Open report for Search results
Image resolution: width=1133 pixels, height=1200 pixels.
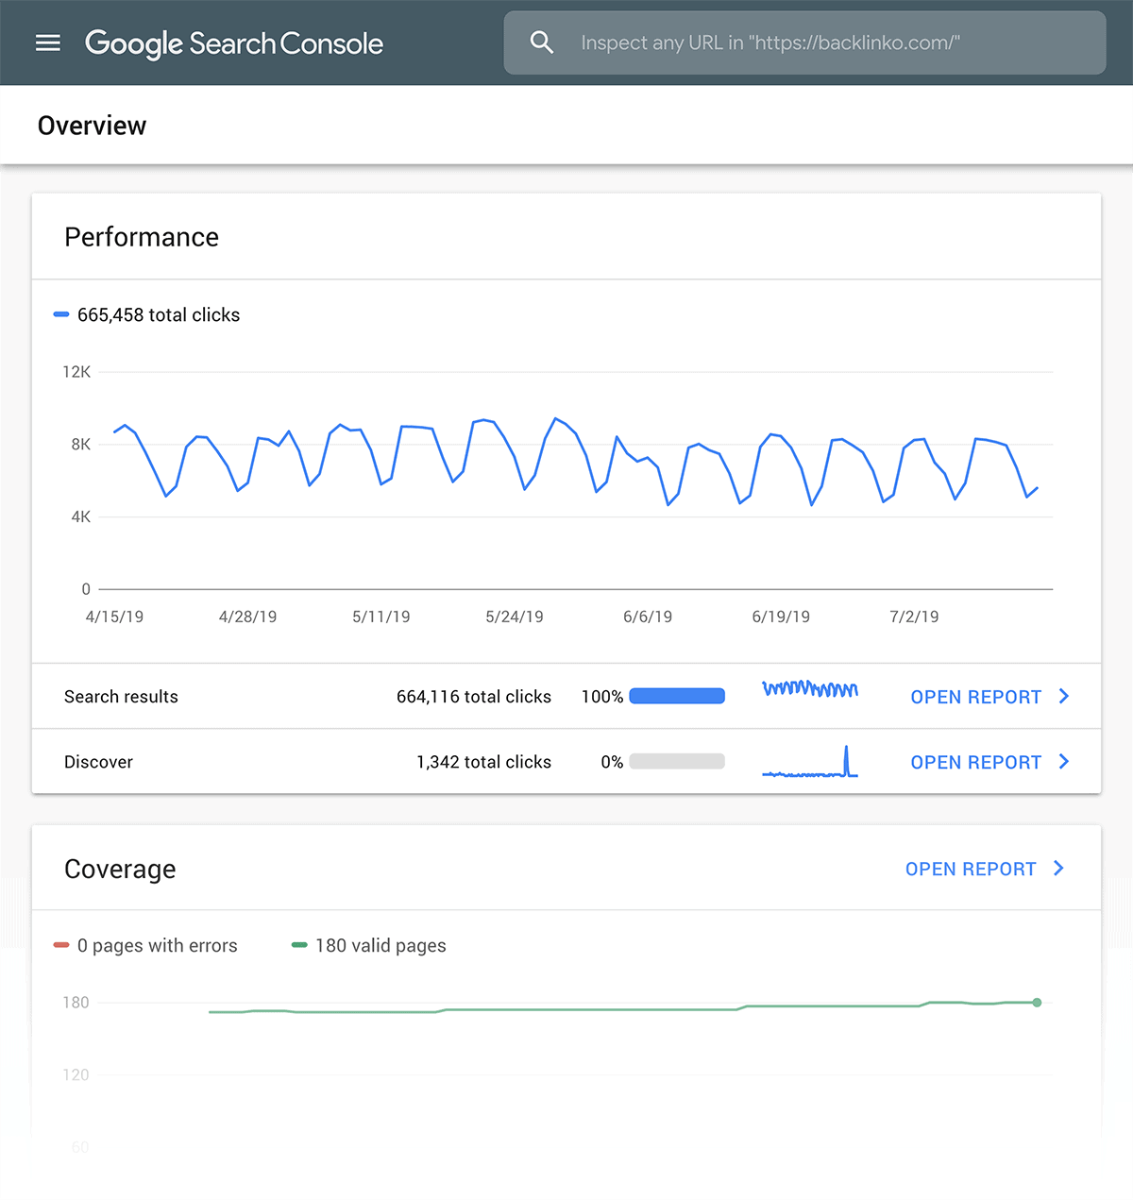click(x=975, y=697)
